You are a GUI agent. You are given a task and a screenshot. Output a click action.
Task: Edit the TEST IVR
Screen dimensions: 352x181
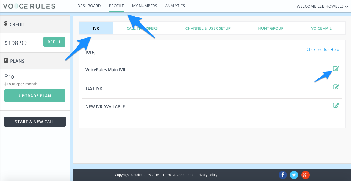coord(336,87)
